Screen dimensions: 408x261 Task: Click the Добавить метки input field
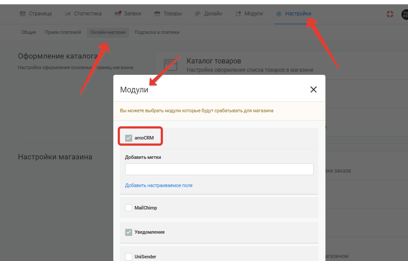tap(219, 169)
